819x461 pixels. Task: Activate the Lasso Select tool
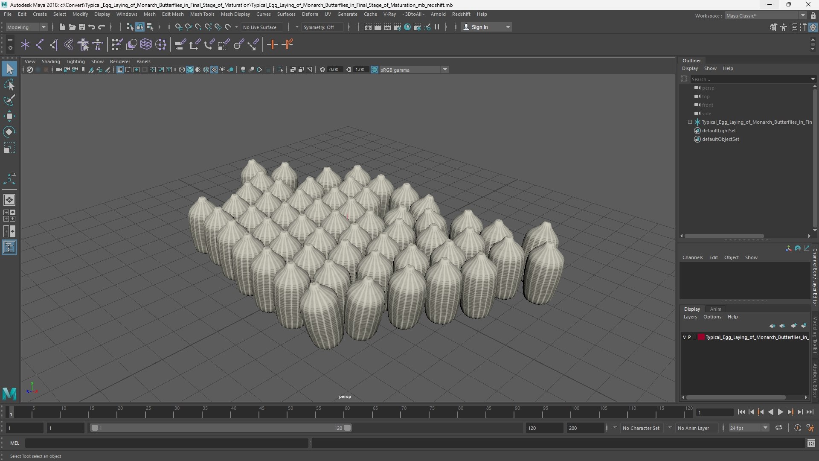pyautogui.click(x=9, y=85)
